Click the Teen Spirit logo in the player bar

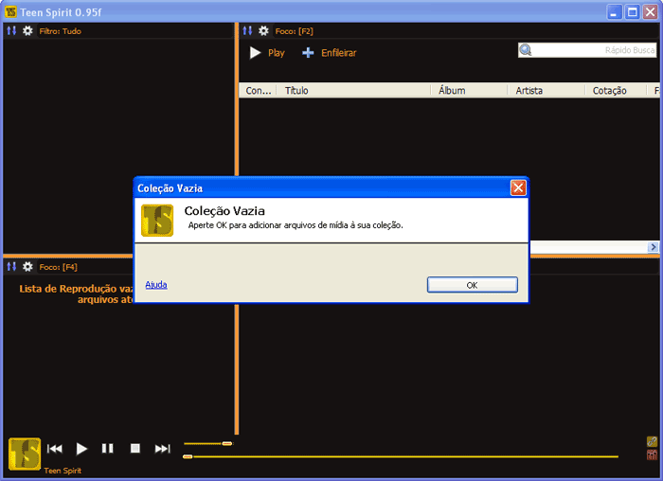point(25,454)
